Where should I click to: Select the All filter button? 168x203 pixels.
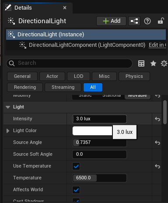(93, 87)
